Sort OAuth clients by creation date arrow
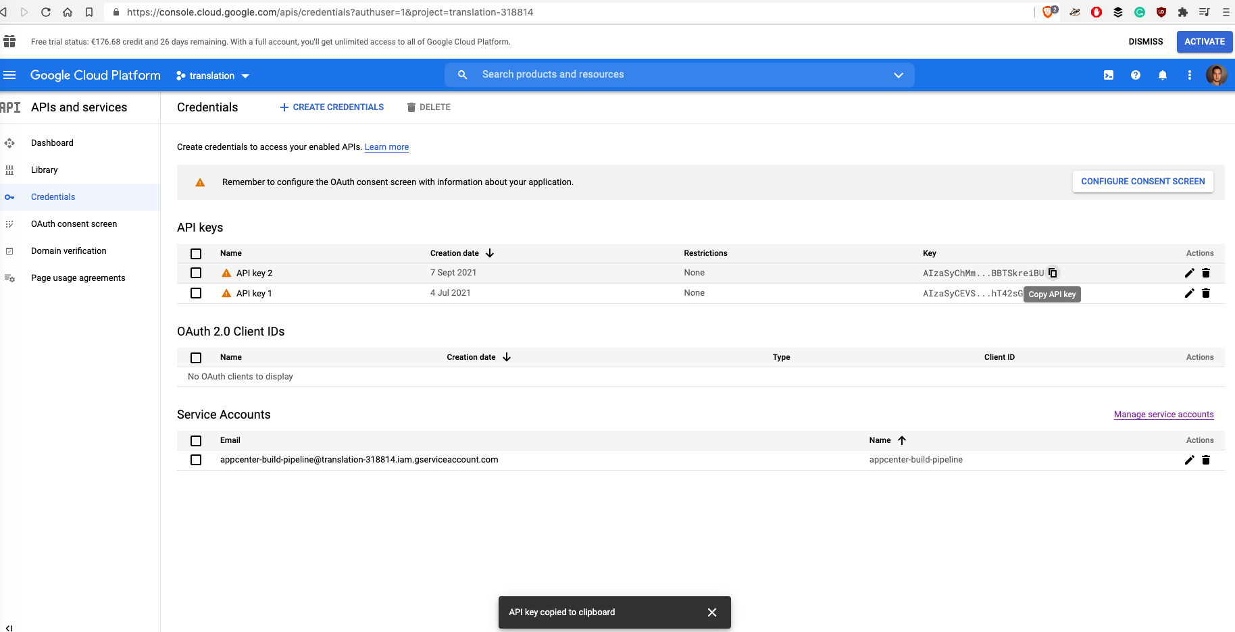1235x632 pixels. (507, 357)
